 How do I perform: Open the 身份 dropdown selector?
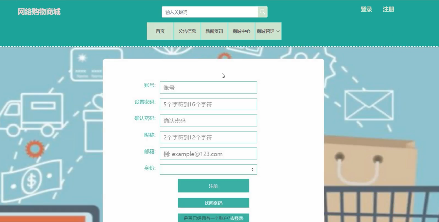pos(208,169)
